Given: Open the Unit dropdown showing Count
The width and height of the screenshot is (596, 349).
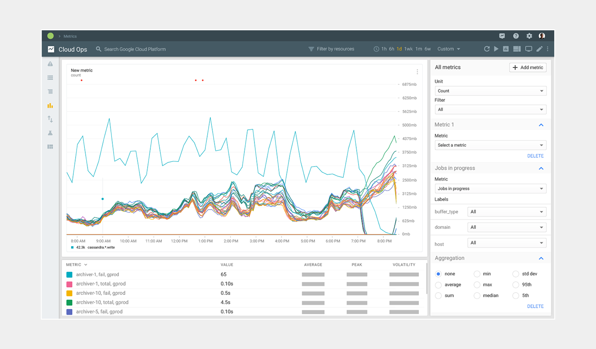Looking at the screenshot, I should [490, 91].
